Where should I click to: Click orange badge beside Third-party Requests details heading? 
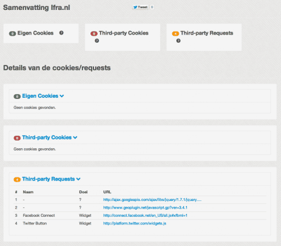point(17,180)
